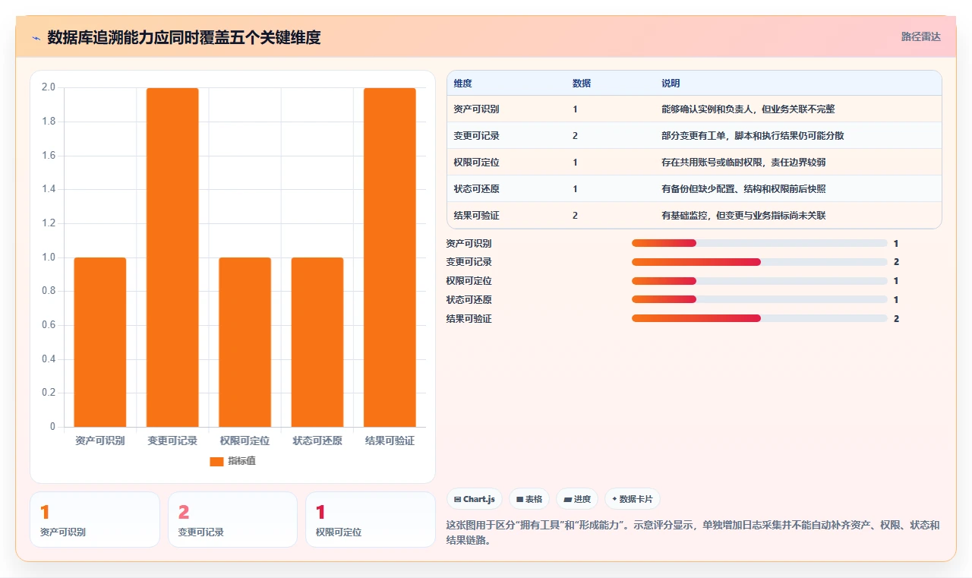Click the 资产可识别 bar in chart

[100, 342]
